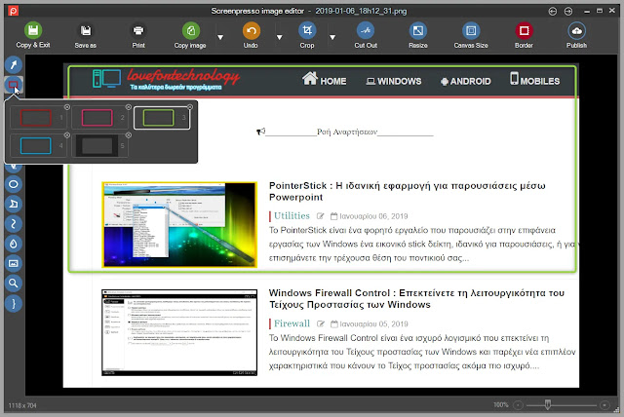Viewport: 624px width, 417px height.
Task: Undo the last edit
Action: (252, 35)
